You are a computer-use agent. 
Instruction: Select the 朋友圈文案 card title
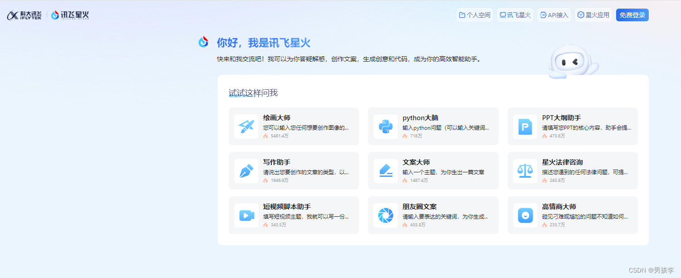coord(420,207)
